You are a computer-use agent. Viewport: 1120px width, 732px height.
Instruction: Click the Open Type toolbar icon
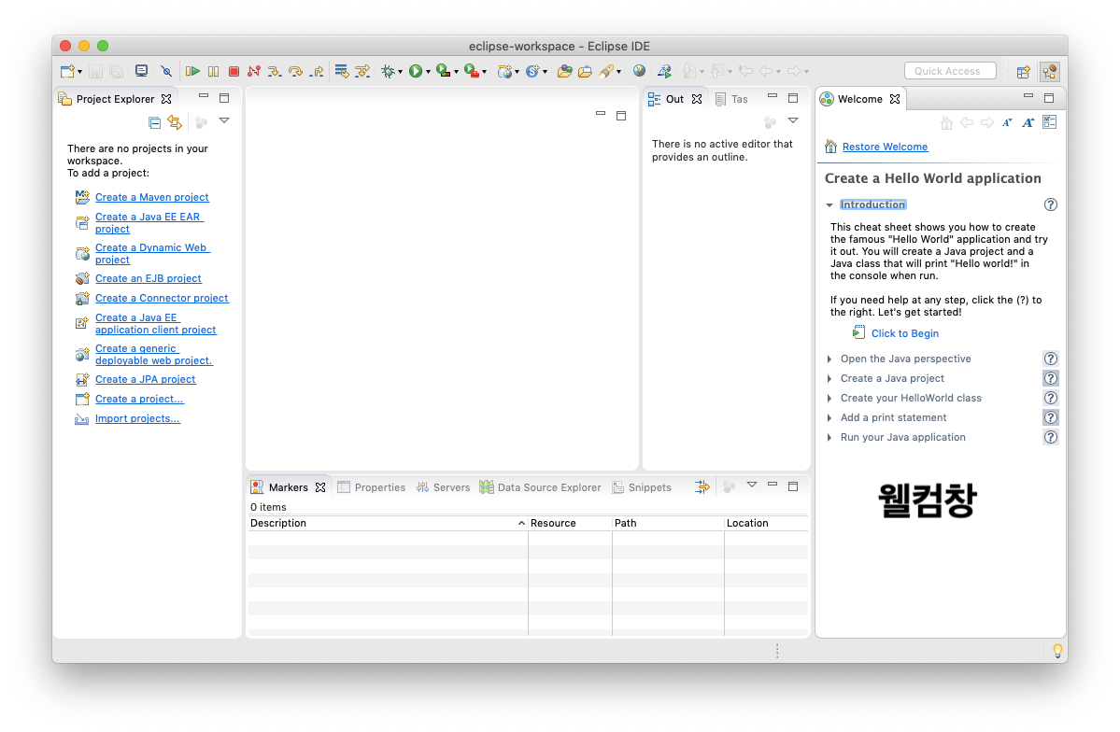pyautogui.click(x=564, y=71)
